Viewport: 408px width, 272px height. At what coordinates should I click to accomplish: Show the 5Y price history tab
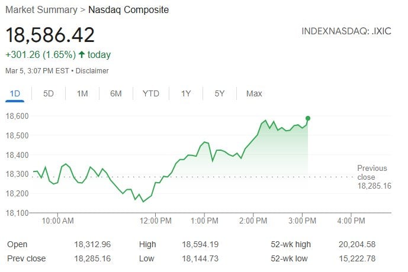tap(220, 93)
